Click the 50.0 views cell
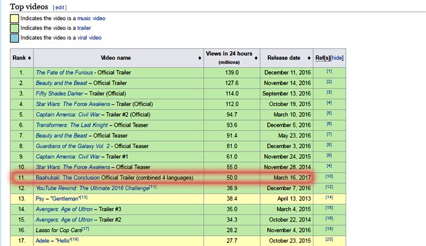Screen dimensions: 426x246 coord(232,178)
